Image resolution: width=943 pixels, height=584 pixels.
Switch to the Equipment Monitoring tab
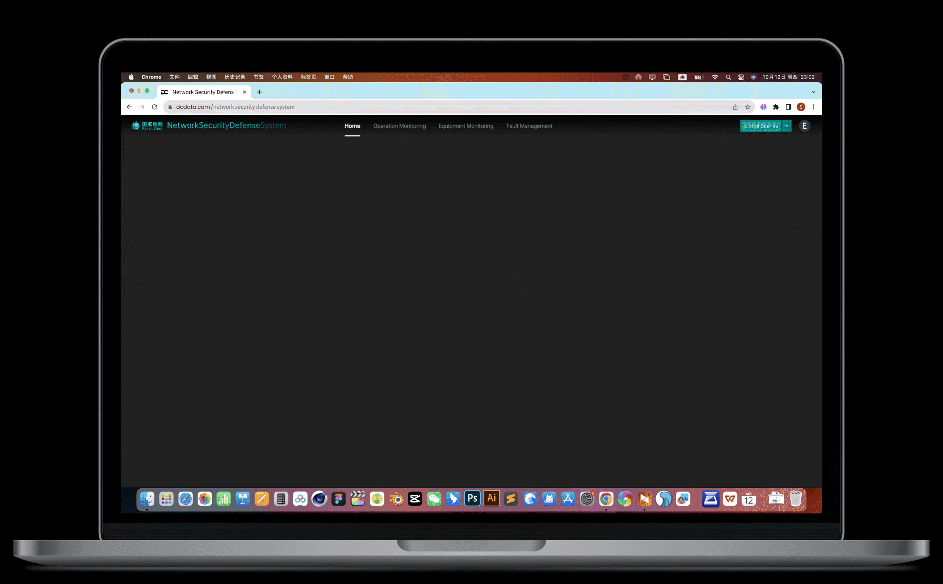tap(466, 126)
